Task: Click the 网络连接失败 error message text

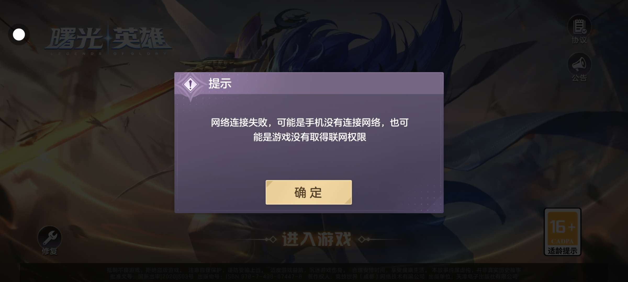Action: pyautogui.click(x=310, y=130)
